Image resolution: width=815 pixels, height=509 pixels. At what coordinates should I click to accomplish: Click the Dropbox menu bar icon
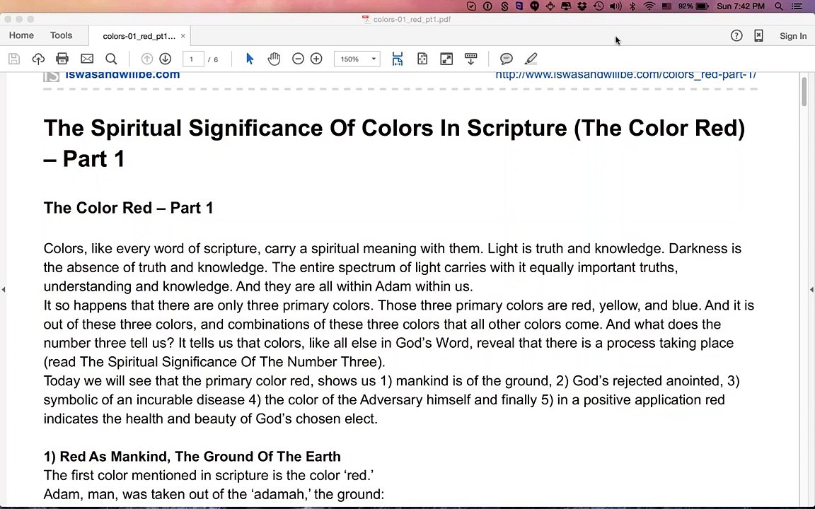point(582,6)
